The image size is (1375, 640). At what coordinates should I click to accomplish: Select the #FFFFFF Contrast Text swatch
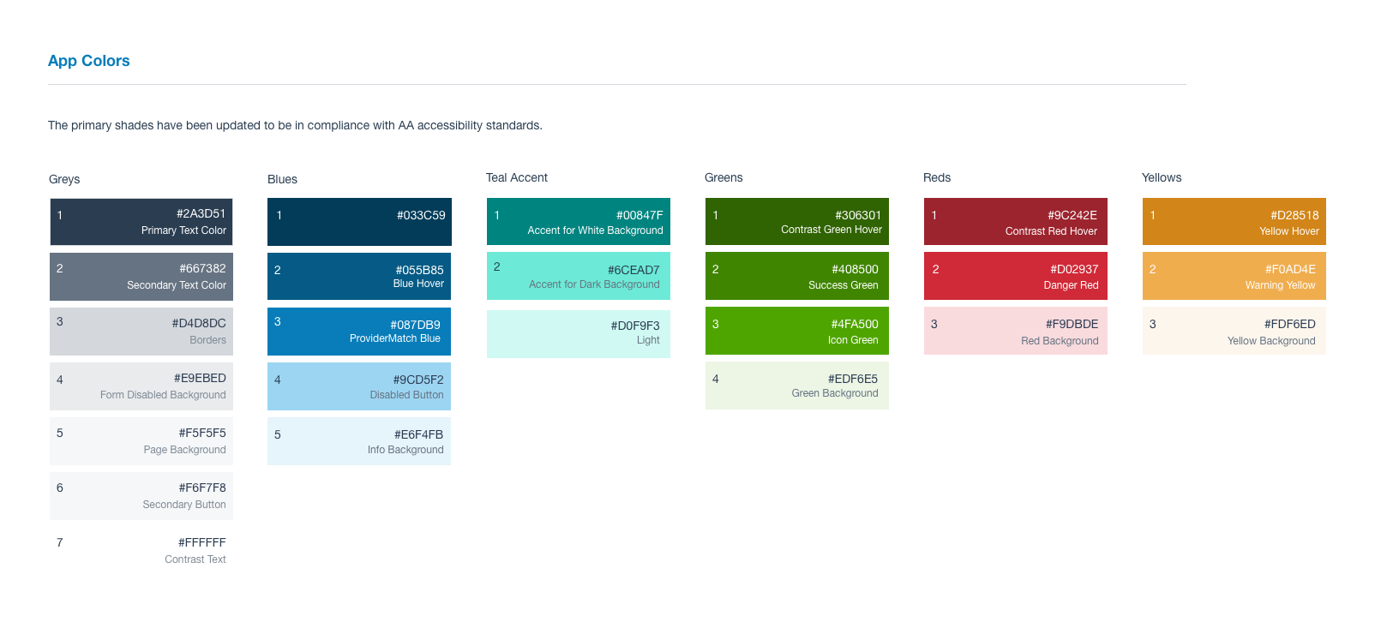pyautogui.click(x=141, y=551)
